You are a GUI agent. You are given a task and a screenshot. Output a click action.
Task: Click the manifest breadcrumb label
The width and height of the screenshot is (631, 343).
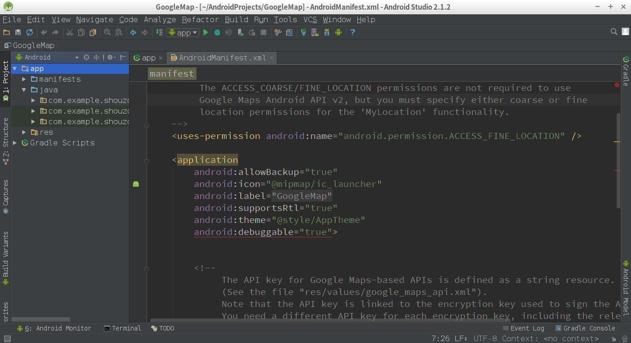pyautogui.click(x=172, y=74)
